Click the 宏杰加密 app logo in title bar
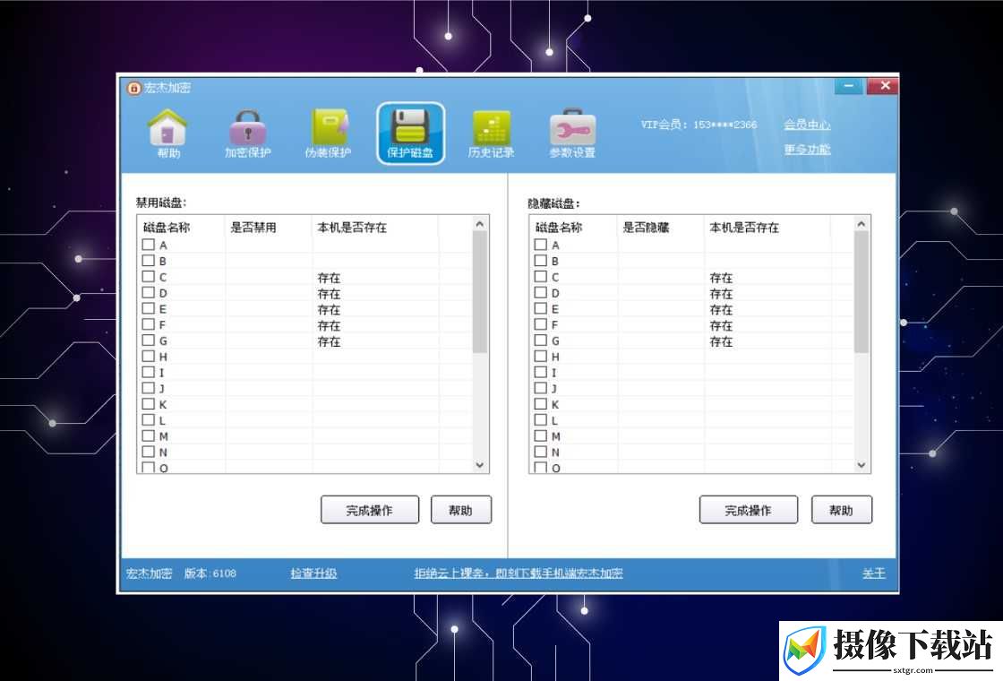 133,88
